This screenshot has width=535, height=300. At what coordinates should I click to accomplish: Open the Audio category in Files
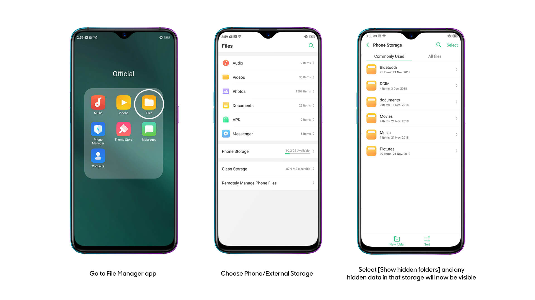(268, 63)
